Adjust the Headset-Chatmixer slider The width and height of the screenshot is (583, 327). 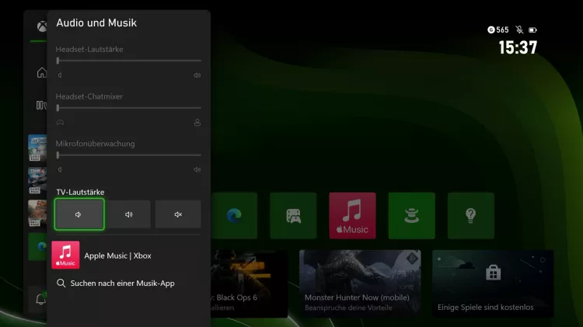pos(128,108)
